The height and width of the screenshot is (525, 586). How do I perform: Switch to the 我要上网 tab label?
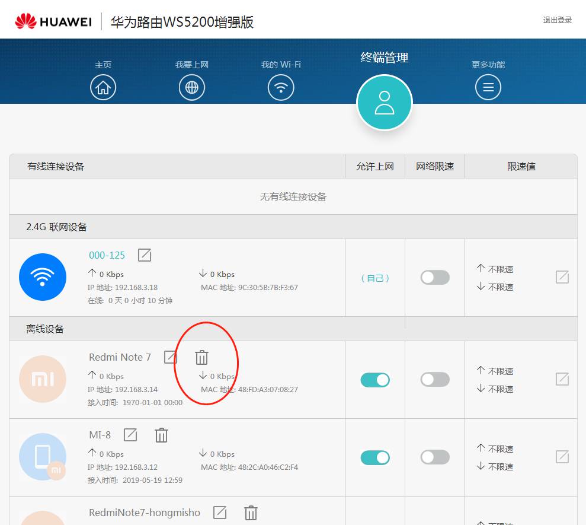[x=192, y=65]
